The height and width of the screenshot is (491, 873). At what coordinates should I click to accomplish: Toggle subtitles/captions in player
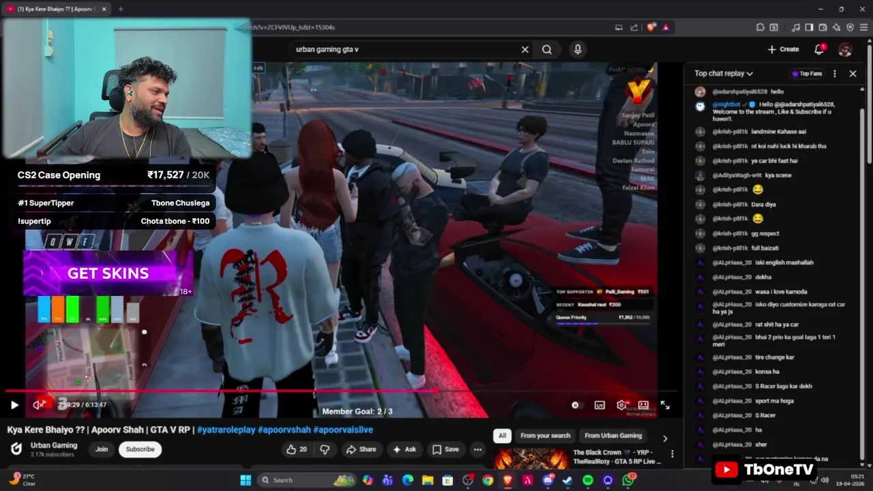[600, 405]
